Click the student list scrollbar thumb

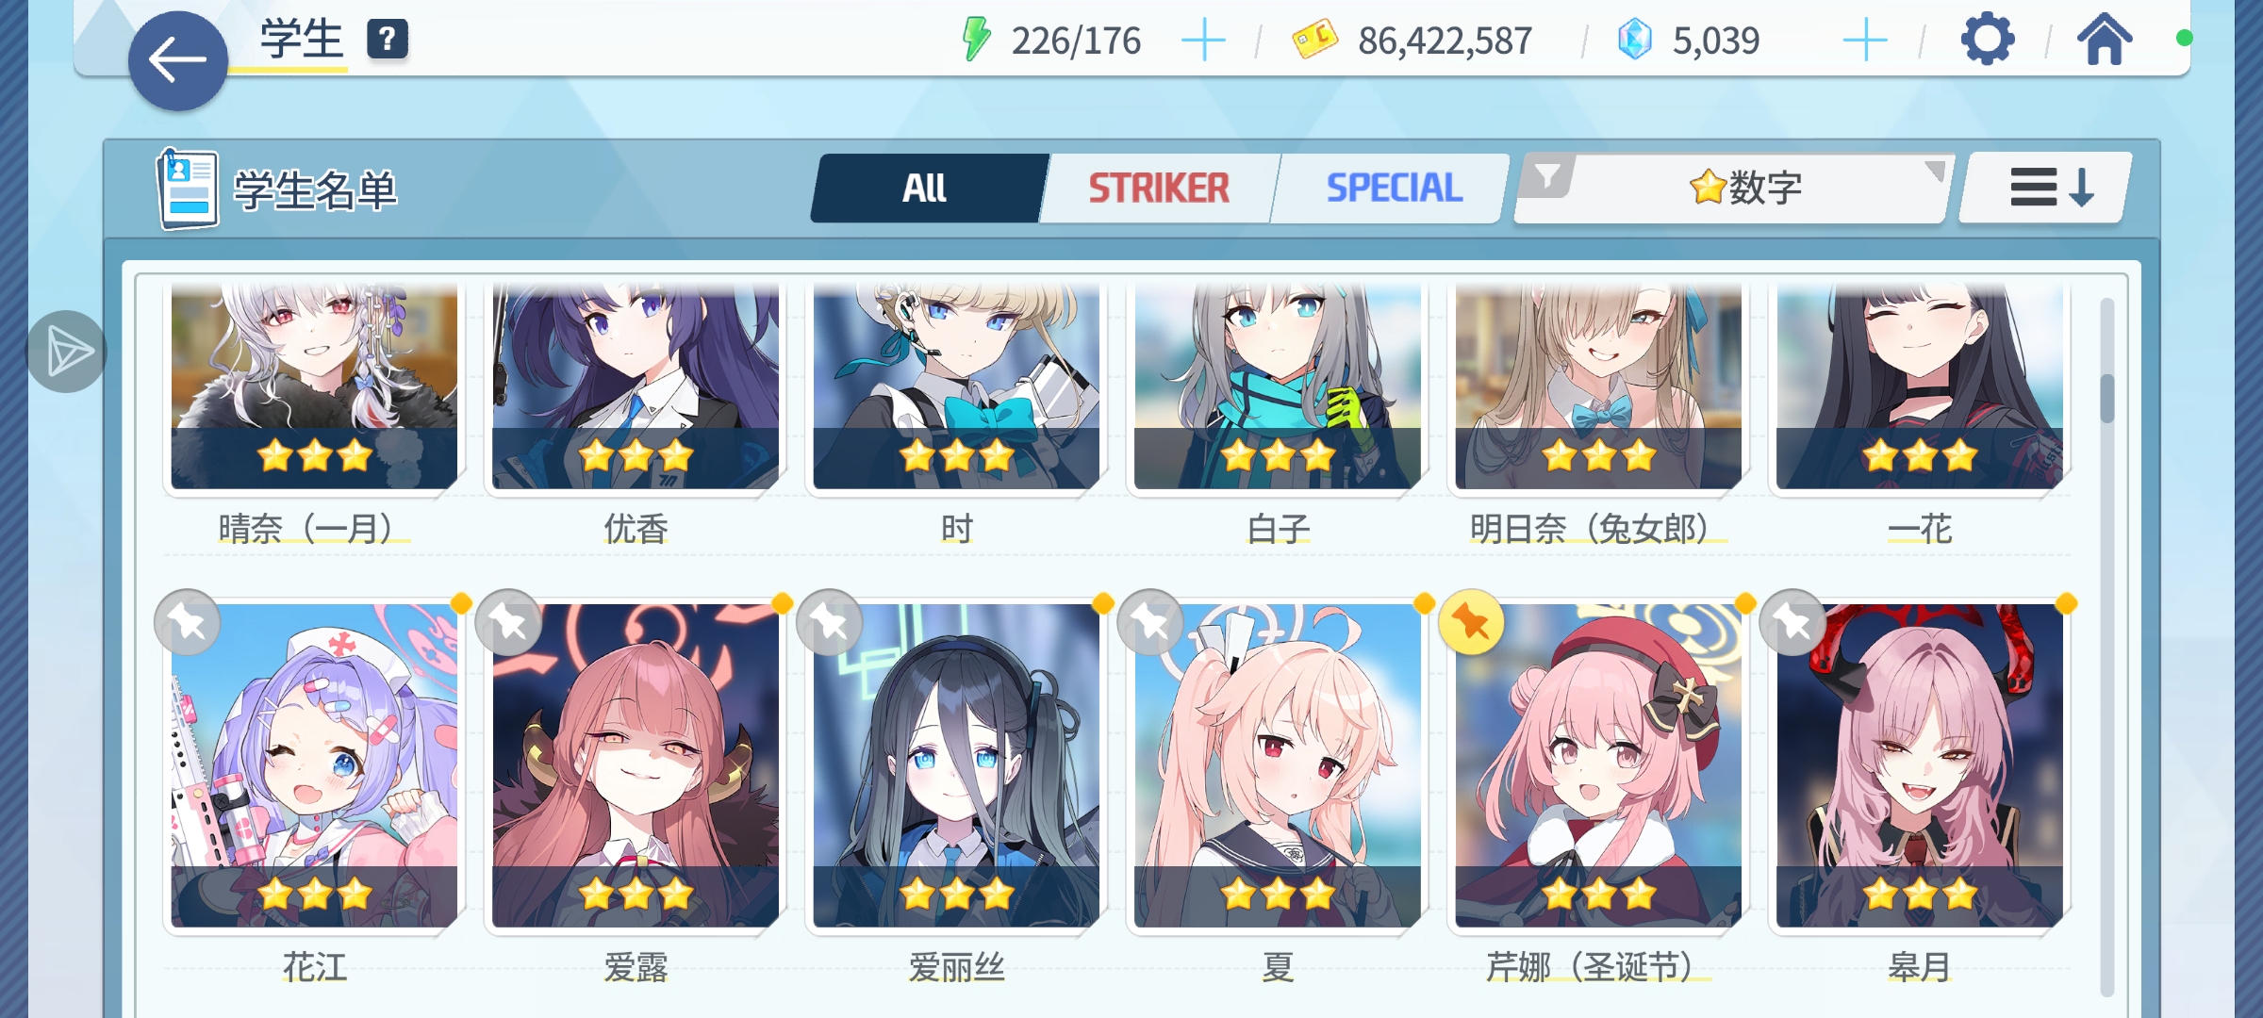tap(2106, 398)
